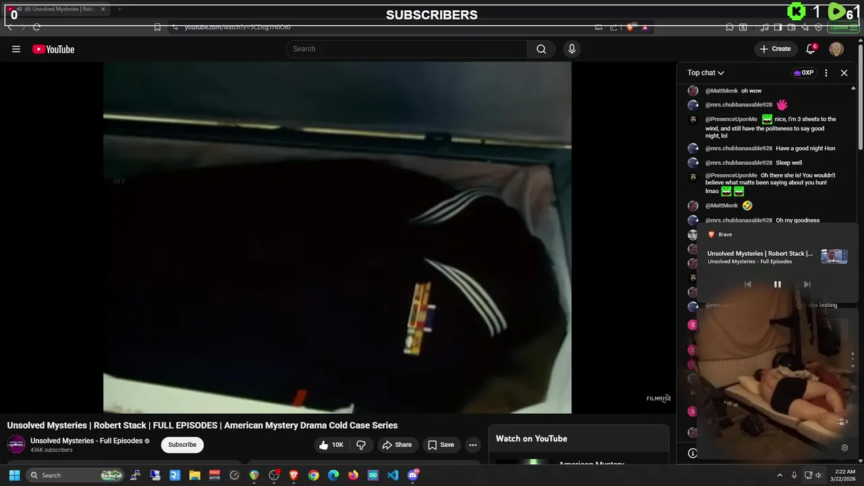
Task: Open the notifications bell
Action: click(x=811, y=49)
